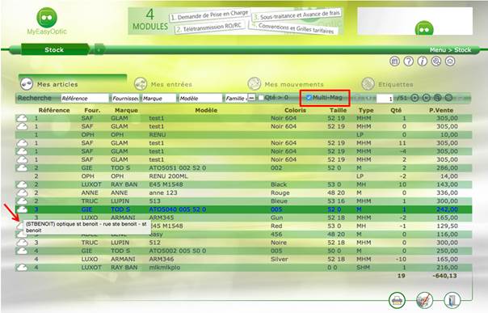Expand the small button next to Stock tab

[99, 49]
